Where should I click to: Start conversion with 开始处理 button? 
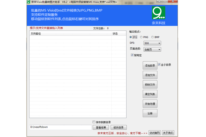click(150, 104)
